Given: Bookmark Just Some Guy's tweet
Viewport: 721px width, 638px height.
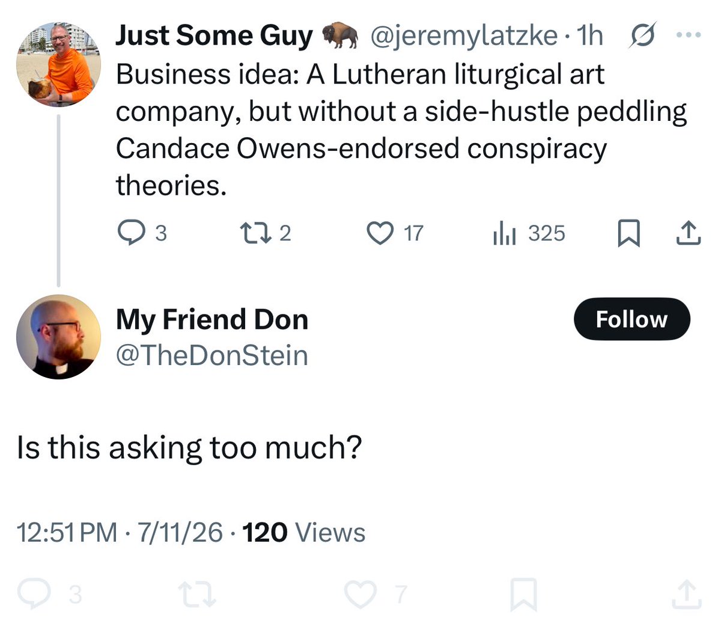Looking at the screenshot, I should coord(628,233).
